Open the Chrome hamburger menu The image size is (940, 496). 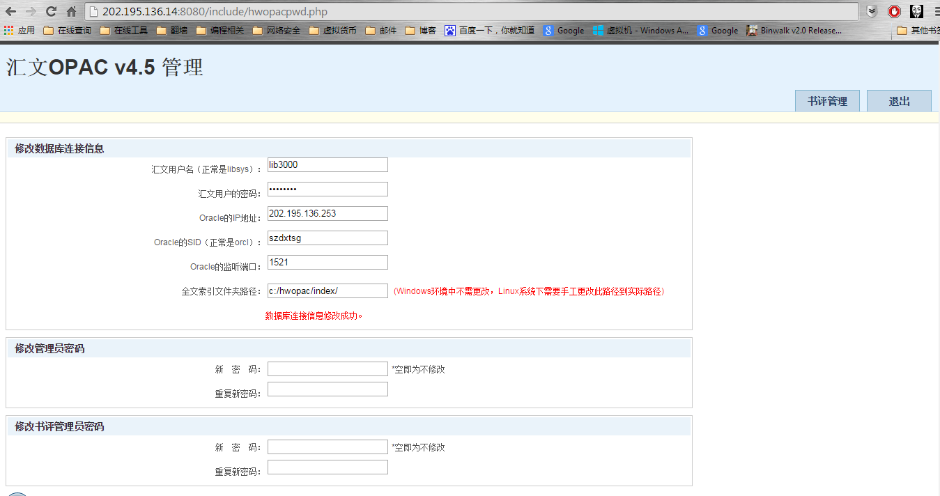click(x=936, y=11)
